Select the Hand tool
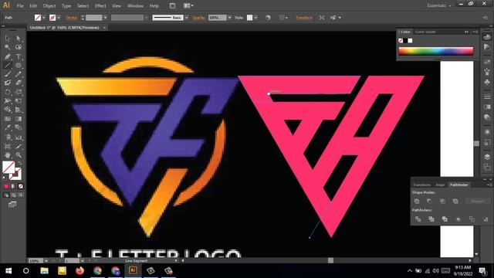Viewport: 494px width, 278px height. [8, 155]
